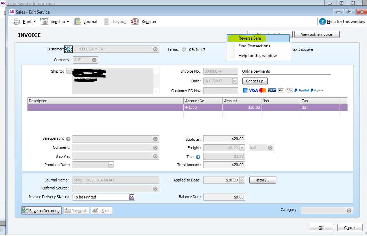The width and height of the screenshot is (367, 236).
Task: Click the blue help question mark icon
Action: (x=322, y=22)
